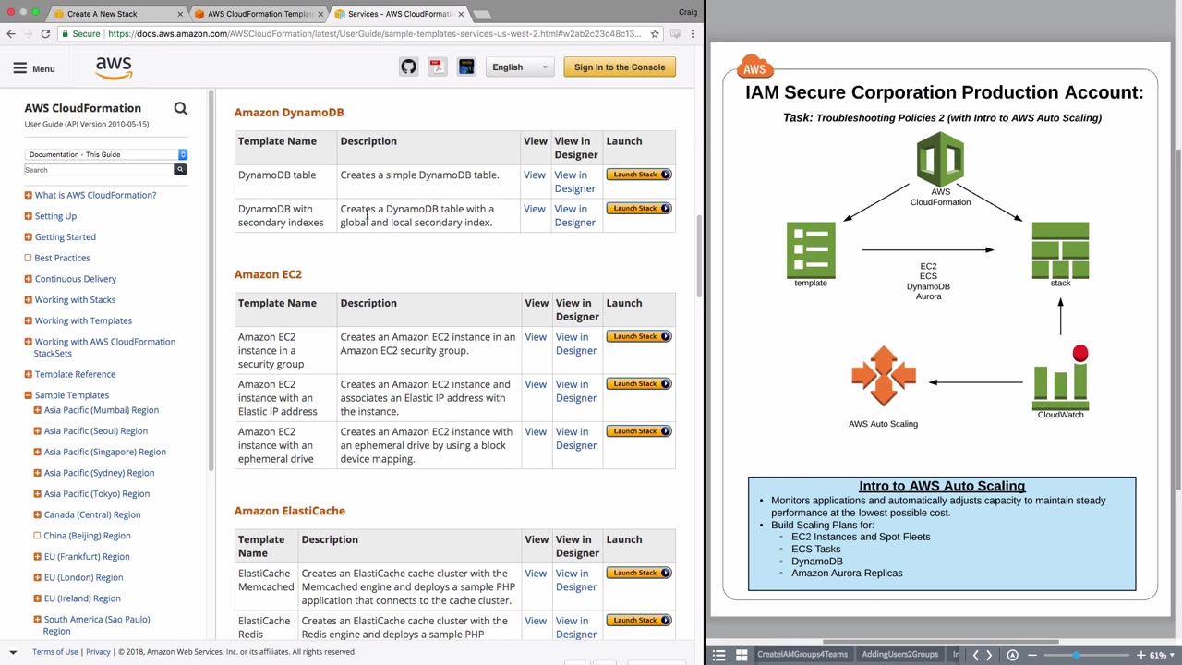Open the English language dropdown
Viewport: 1182px width, 665px height.
pos(519,66)
